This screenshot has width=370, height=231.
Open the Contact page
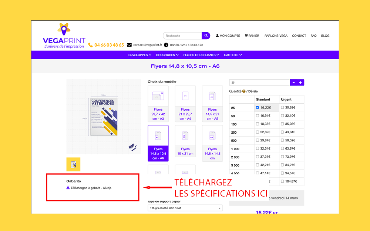point(299,36)
